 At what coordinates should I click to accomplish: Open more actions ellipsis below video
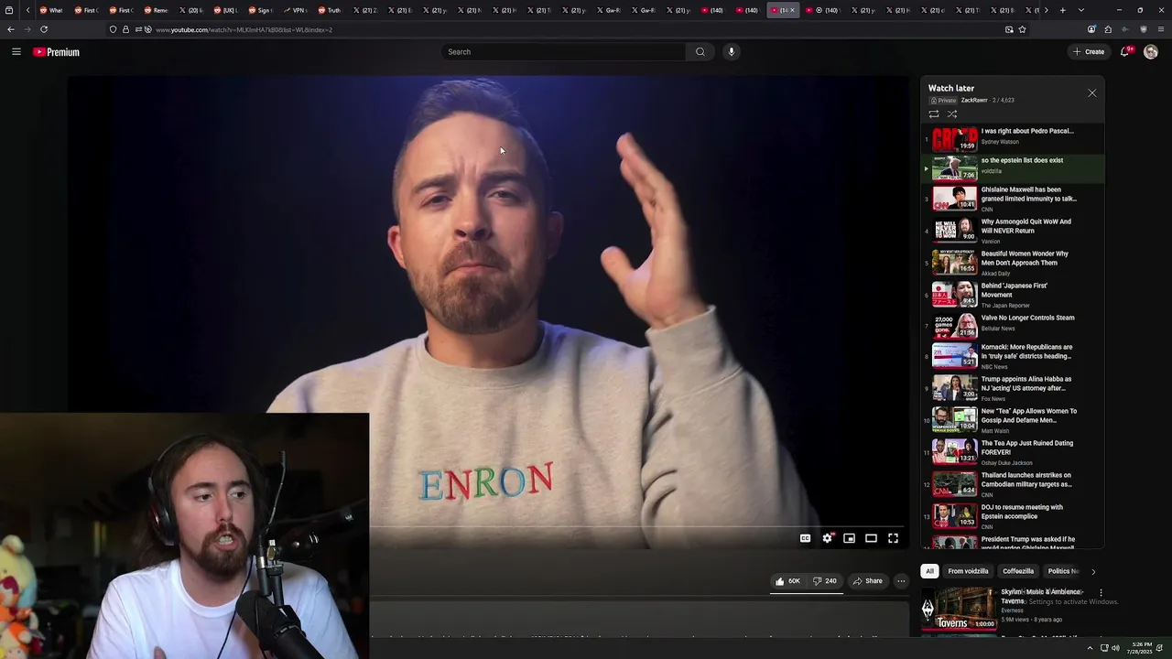pyautogui.click(x=901, y=580)
